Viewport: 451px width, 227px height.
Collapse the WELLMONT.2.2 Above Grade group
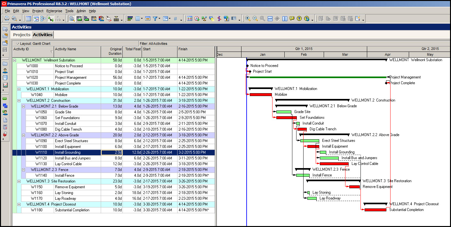pyautogui.click(x=23, y=135)
